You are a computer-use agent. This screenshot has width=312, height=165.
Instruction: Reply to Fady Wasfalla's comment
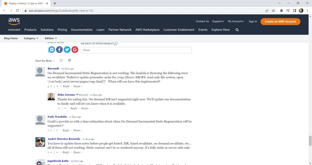pyautogui.click(x=66, y=130)
